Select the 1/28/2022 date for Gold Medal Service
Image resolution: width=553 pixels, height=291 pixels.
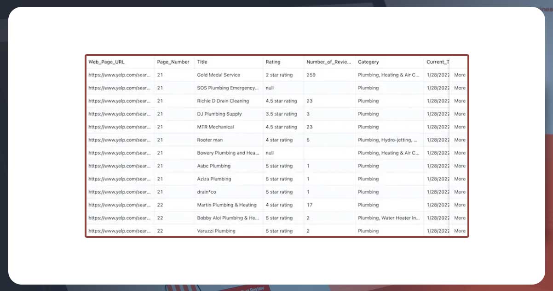438,75
